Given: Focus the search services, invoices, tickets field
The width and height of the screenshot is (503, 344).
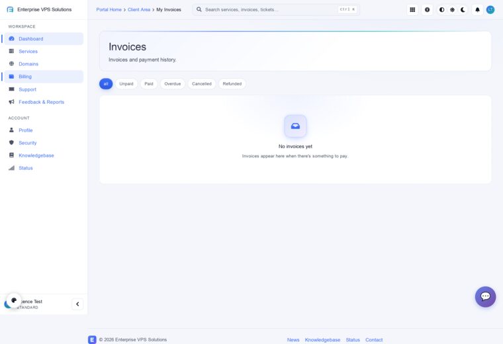Looking at the screenshot, I should [276, 10].
